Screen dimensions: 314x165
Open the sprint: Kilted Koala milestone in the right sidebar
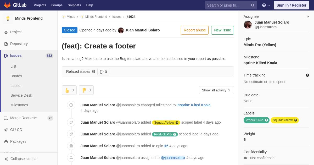tap(260, 63)
